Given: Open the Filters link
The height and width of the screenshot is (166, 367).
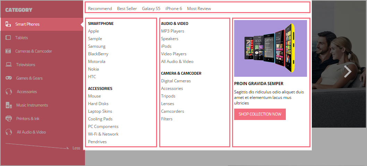Looking at the screenshot, I should pyautogui.click(x=167, y=119).
